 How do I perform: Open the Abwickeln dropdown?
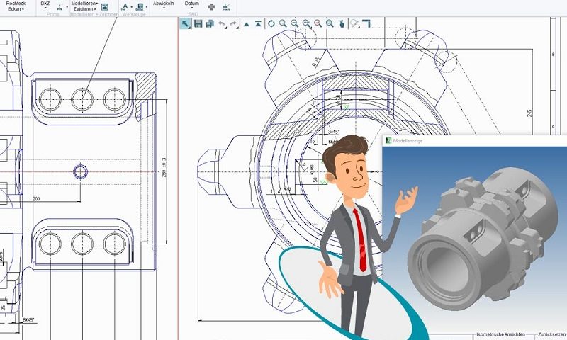pyautogui.click(x=164, y=5)
